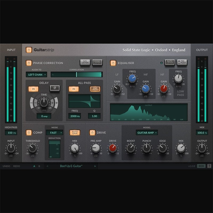Click the EQ HF Gain red knob
The height and width of the screenshot is (213, 213).
pos(164,89)
